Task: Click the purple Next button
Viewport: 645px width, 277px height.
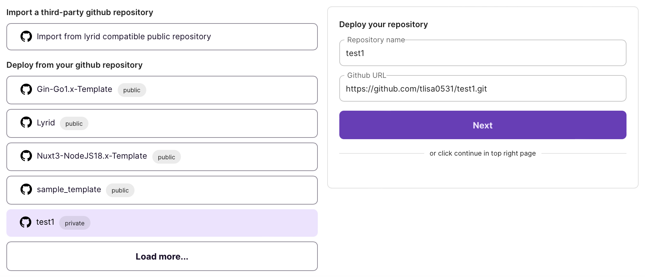Action: [483, 125]
